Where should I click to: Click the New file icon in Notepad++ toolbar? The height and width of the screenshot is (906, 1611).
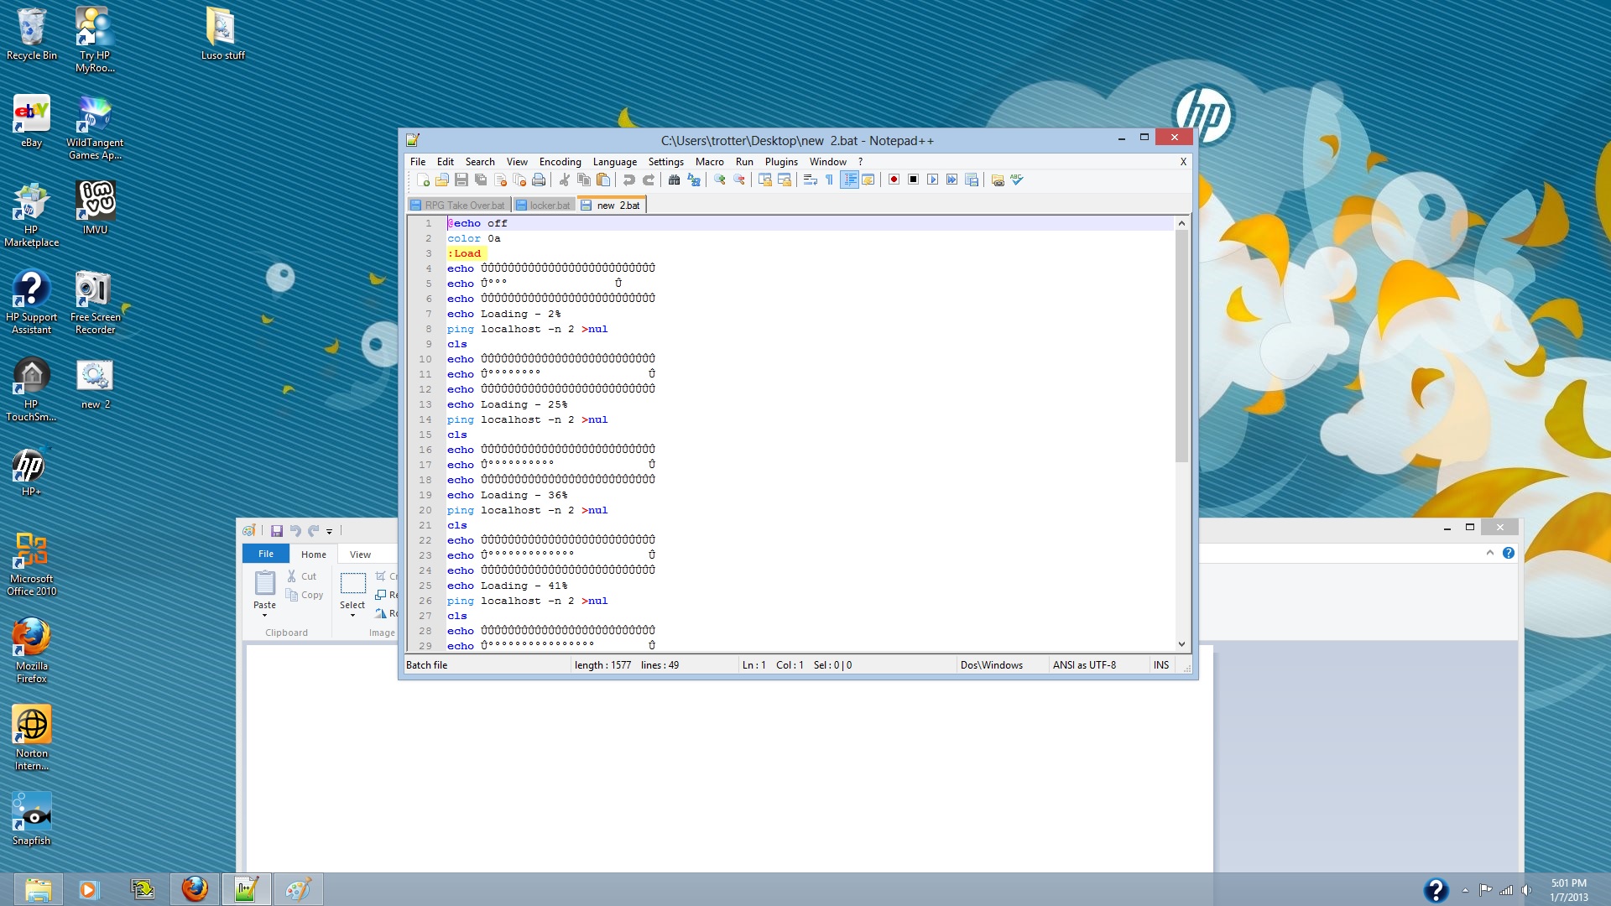click(x=423, y=180)
